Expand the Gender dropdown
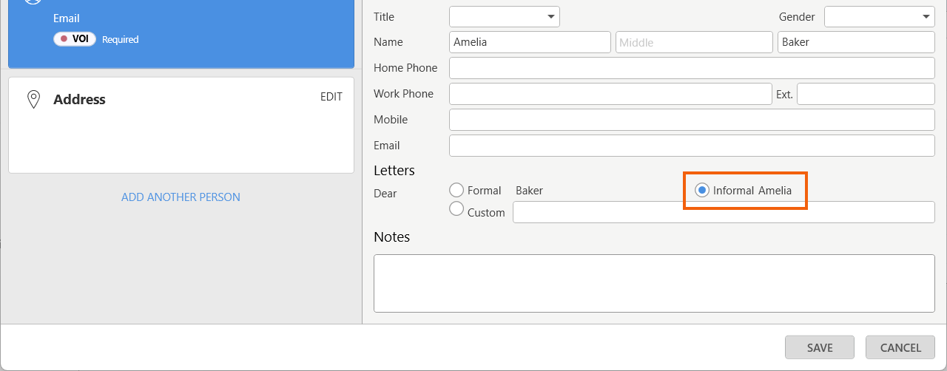This screenshot has height=371, width=947. tap(880, 16)
